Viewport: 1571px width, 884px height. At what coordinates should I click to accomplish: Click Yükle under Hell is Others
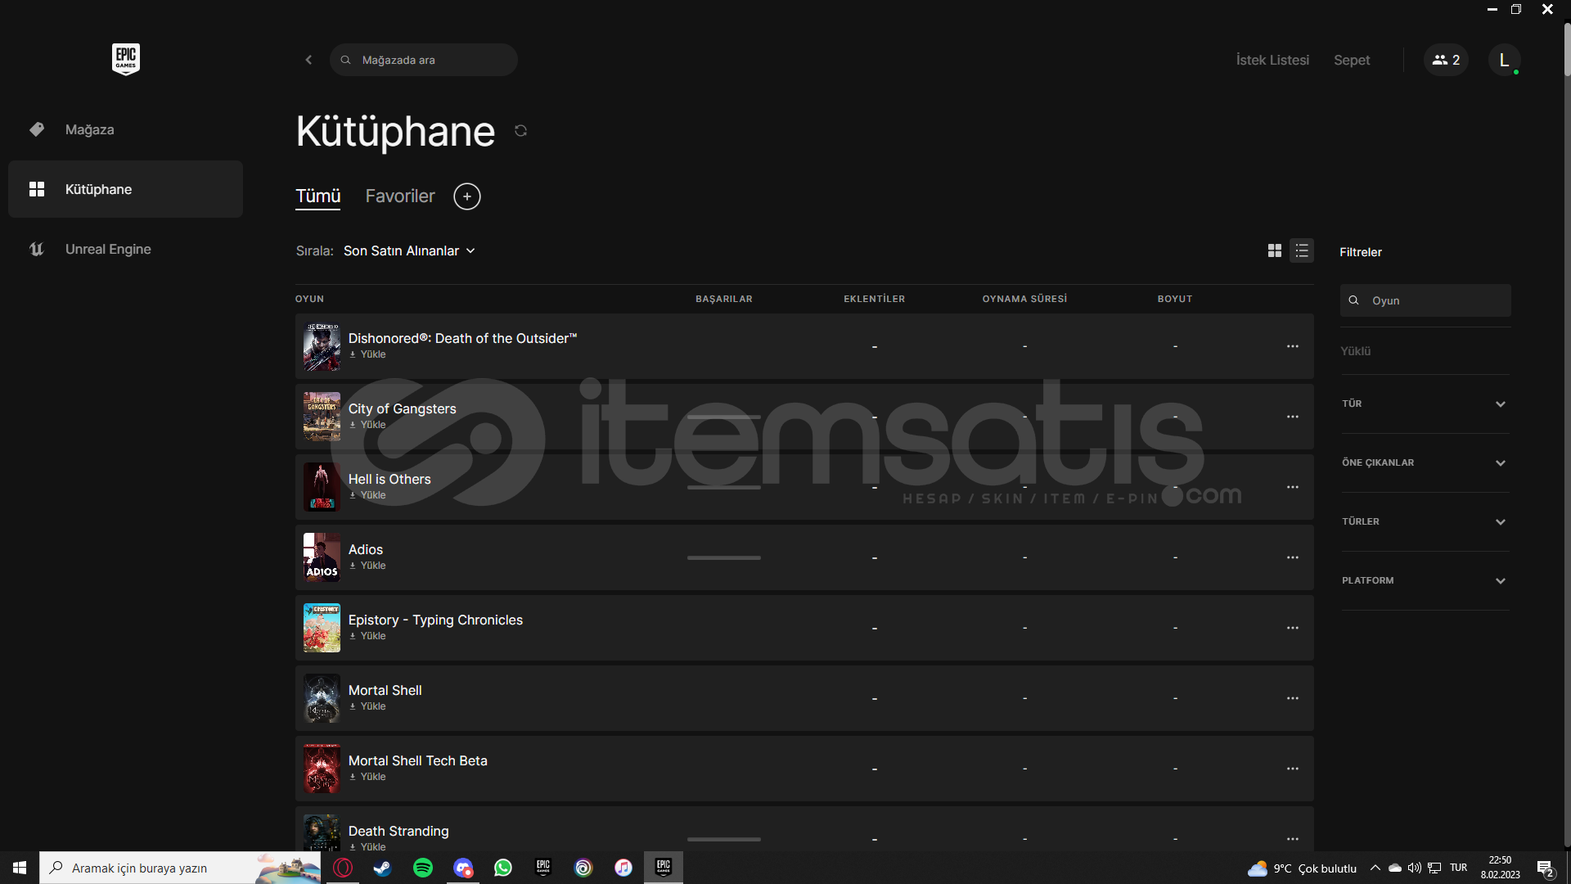(x=367, y=495)
